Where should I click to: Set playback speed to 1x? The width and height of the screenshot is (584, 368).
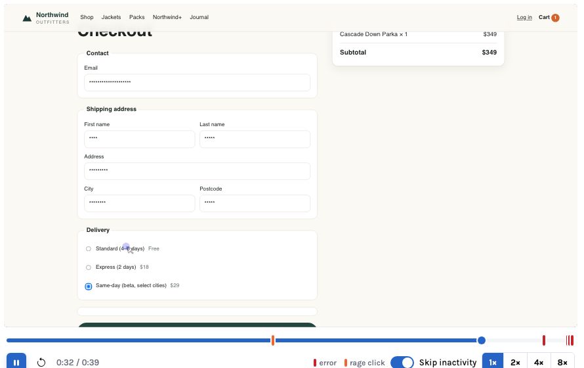pyautogui.click(x=493, y=362)
